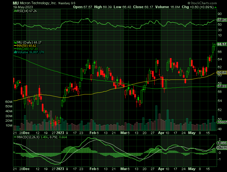Click the -1 level on MACD axis

point(219,159)
